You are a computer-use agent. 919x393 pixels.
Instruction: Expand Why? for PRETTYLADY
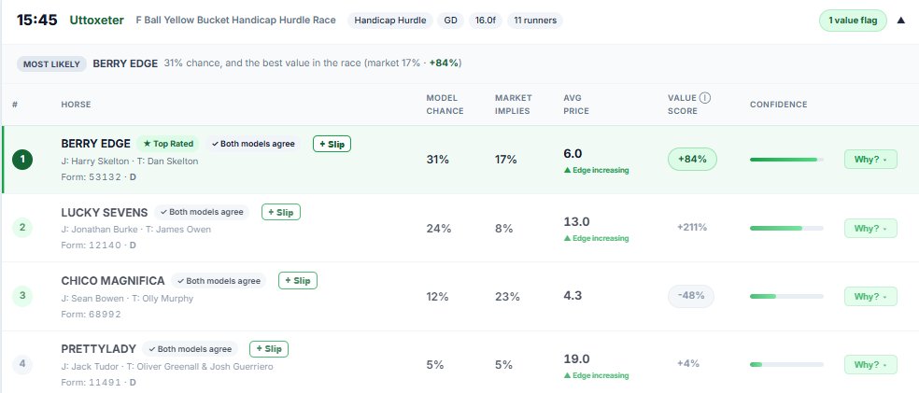coord(870,364)
